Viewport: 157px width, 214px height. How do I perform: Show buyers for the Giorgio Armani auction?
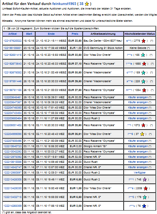[138, 146]
